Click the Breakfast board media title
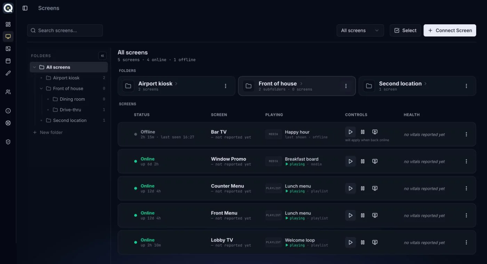The width and height of the screenshot is (487, 264). (x=302, y=159)
